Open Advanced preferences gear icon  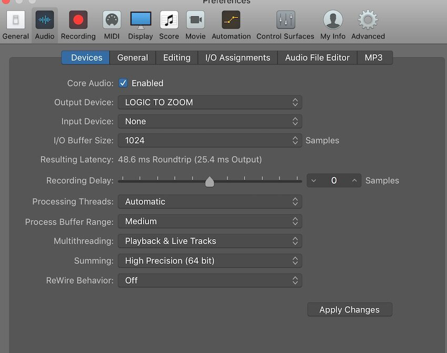(368, 20)
